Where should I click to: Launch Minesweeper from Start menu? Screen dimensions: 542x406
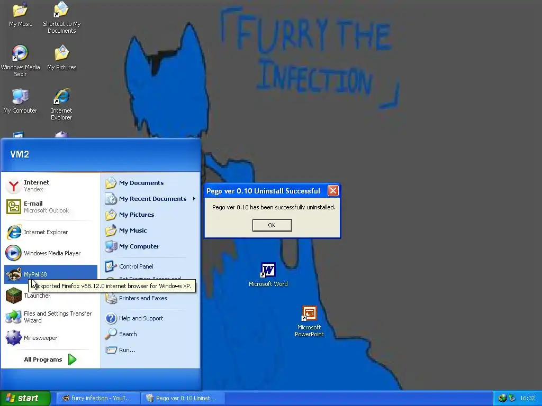pyautogui.click(x=50, y=338)
